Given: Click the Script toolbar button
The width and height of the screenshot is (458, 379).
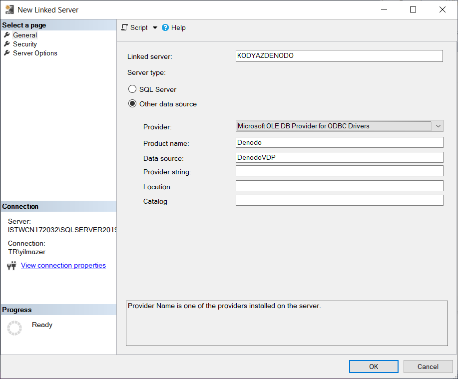Looking at the screenshot, I should pos(135,27).
